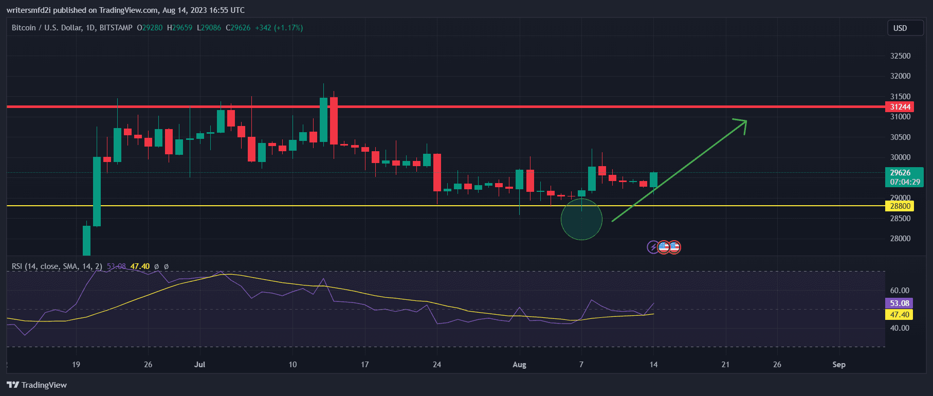Image resolution: width=933 pixels, height=396 pixels.
Task: Click the red 31244 price label
Action: [900, 107]
